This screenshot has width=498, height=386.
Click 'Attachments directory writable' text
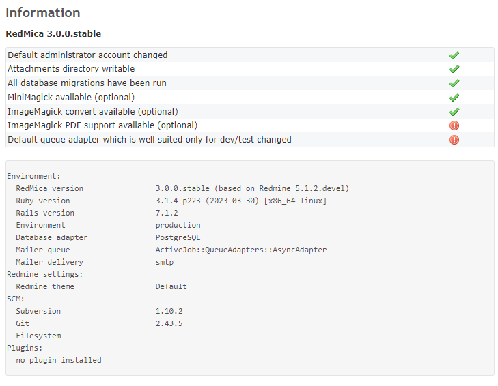click(x=71, y=68)
